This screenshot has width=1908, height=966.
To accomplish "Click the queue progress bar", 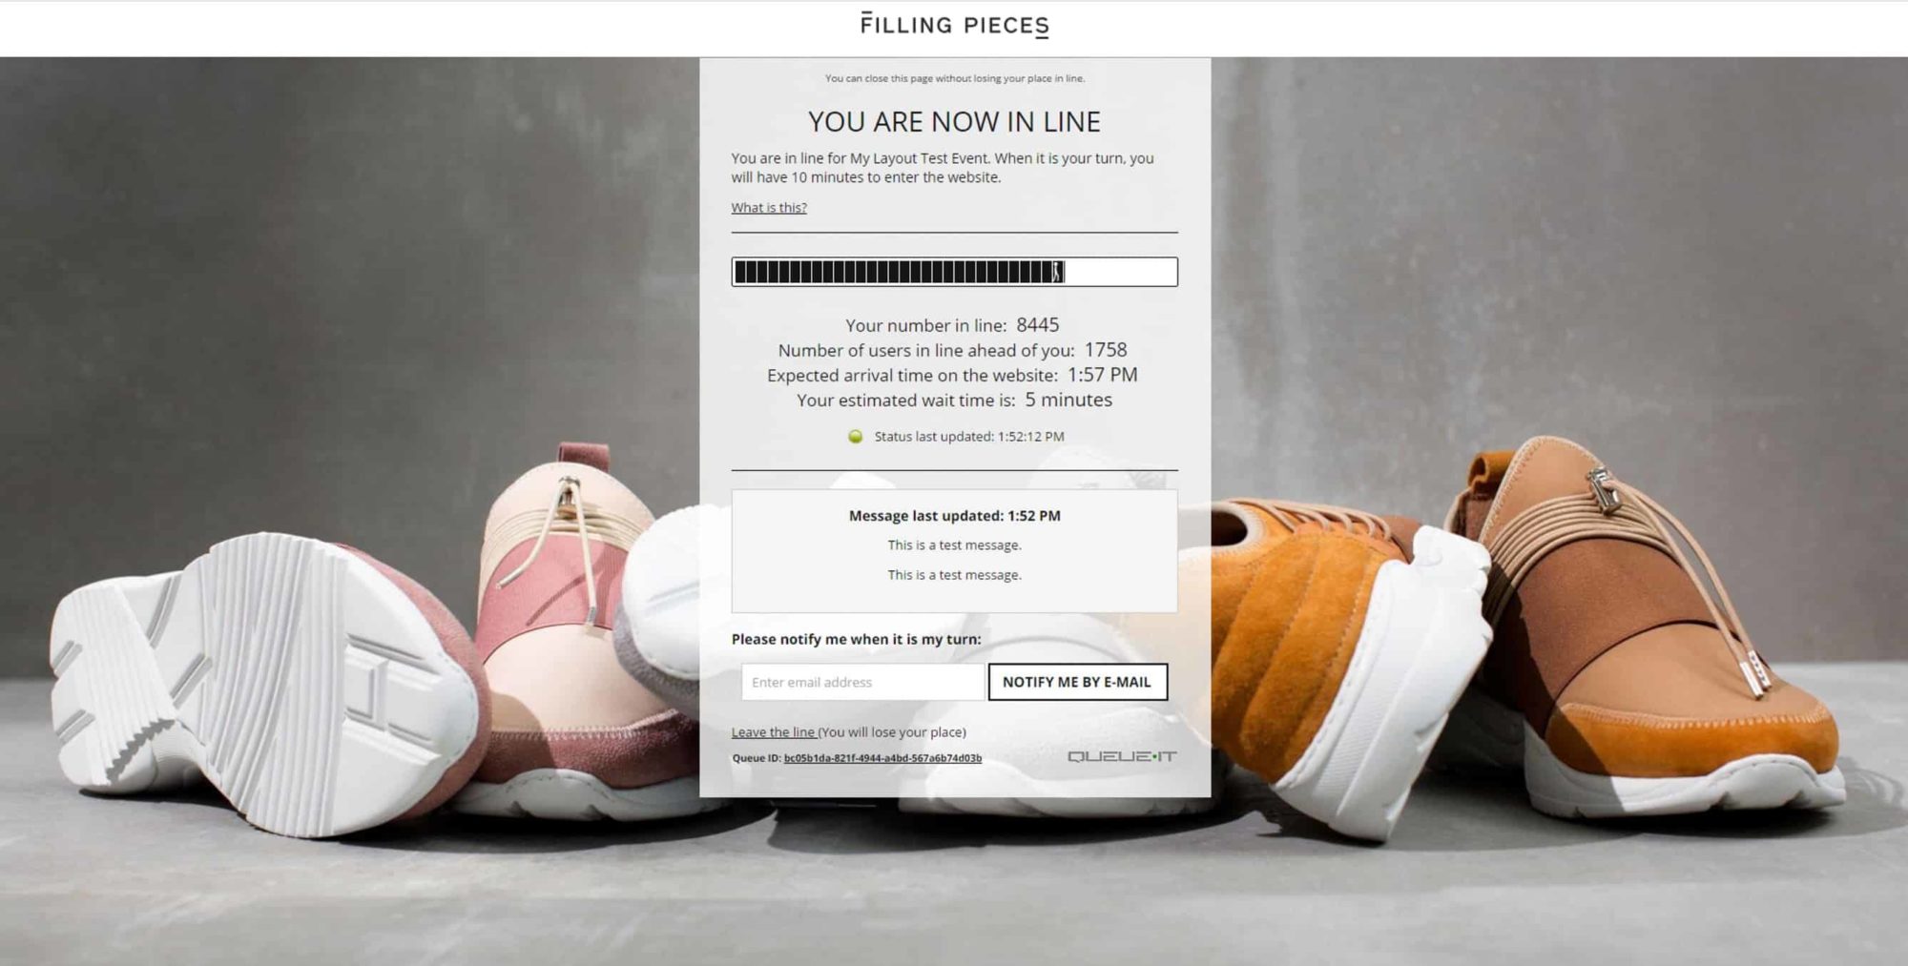I will point(954,272).
